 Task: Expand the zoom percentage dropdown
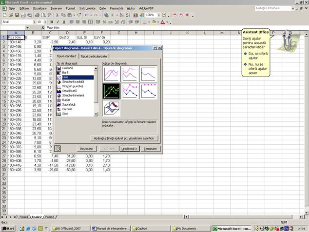tap(157, 15)
